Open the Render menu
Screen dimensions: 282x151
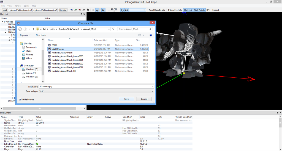(x=18, y=6)
